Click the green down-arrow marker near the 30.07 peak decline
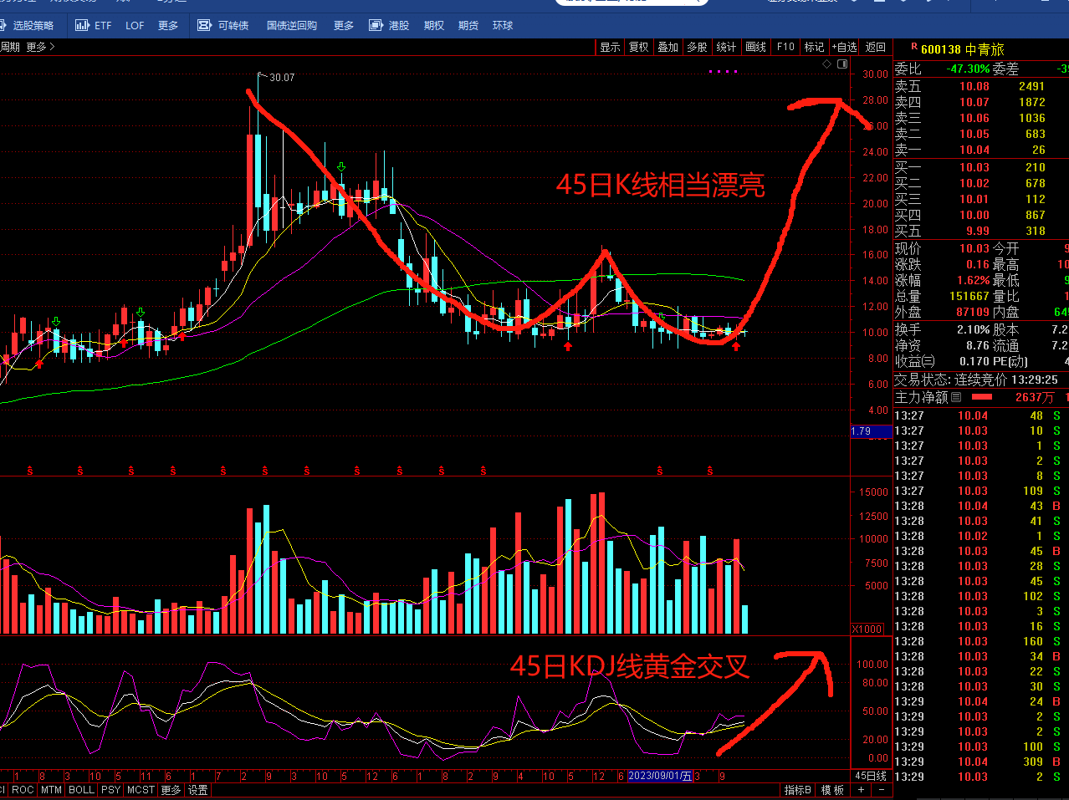 tap(341, 167)
